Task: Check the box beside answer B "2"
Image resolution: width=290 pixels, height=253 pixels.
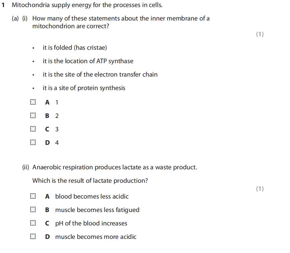Action: click(32, 116)
